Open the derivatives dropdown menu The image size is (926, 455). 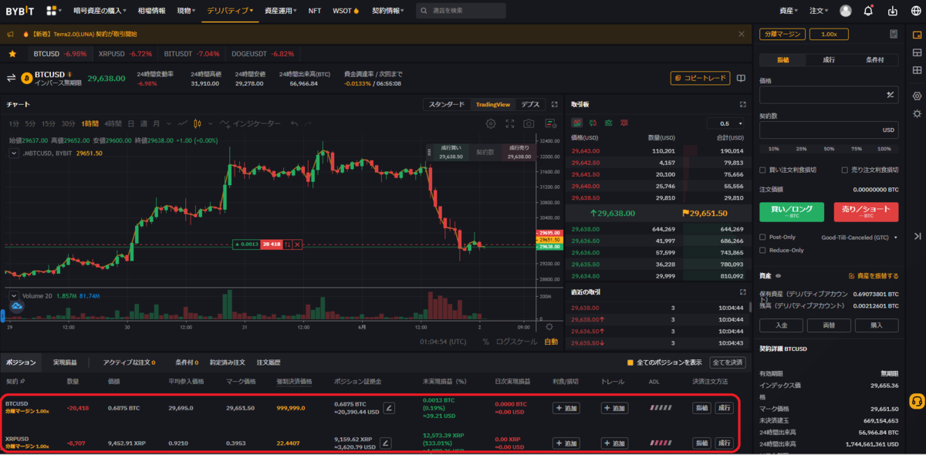230,11
